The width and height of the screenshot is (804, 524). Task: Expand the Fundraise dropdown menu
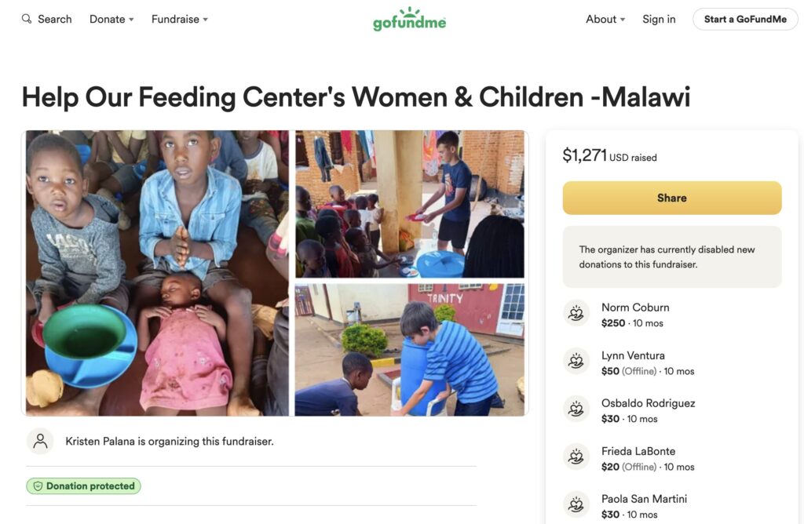(180, 19)
